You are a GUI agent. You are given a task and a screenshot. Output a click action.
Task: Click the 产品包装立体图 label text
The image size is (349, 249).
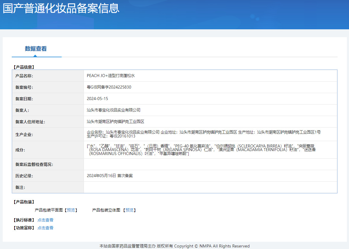[106, 210]
